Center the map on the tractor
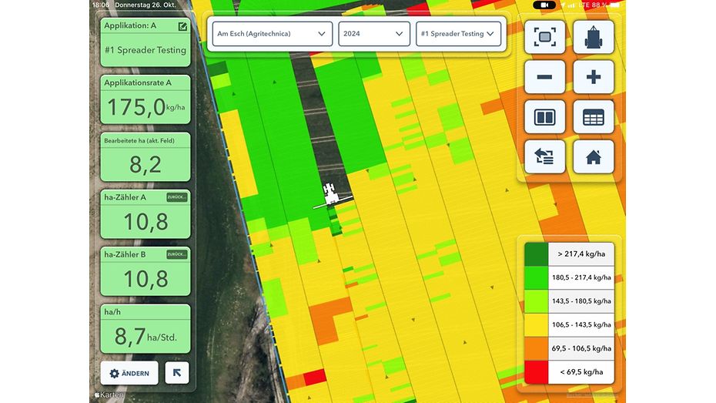 (x=593, y=37)
